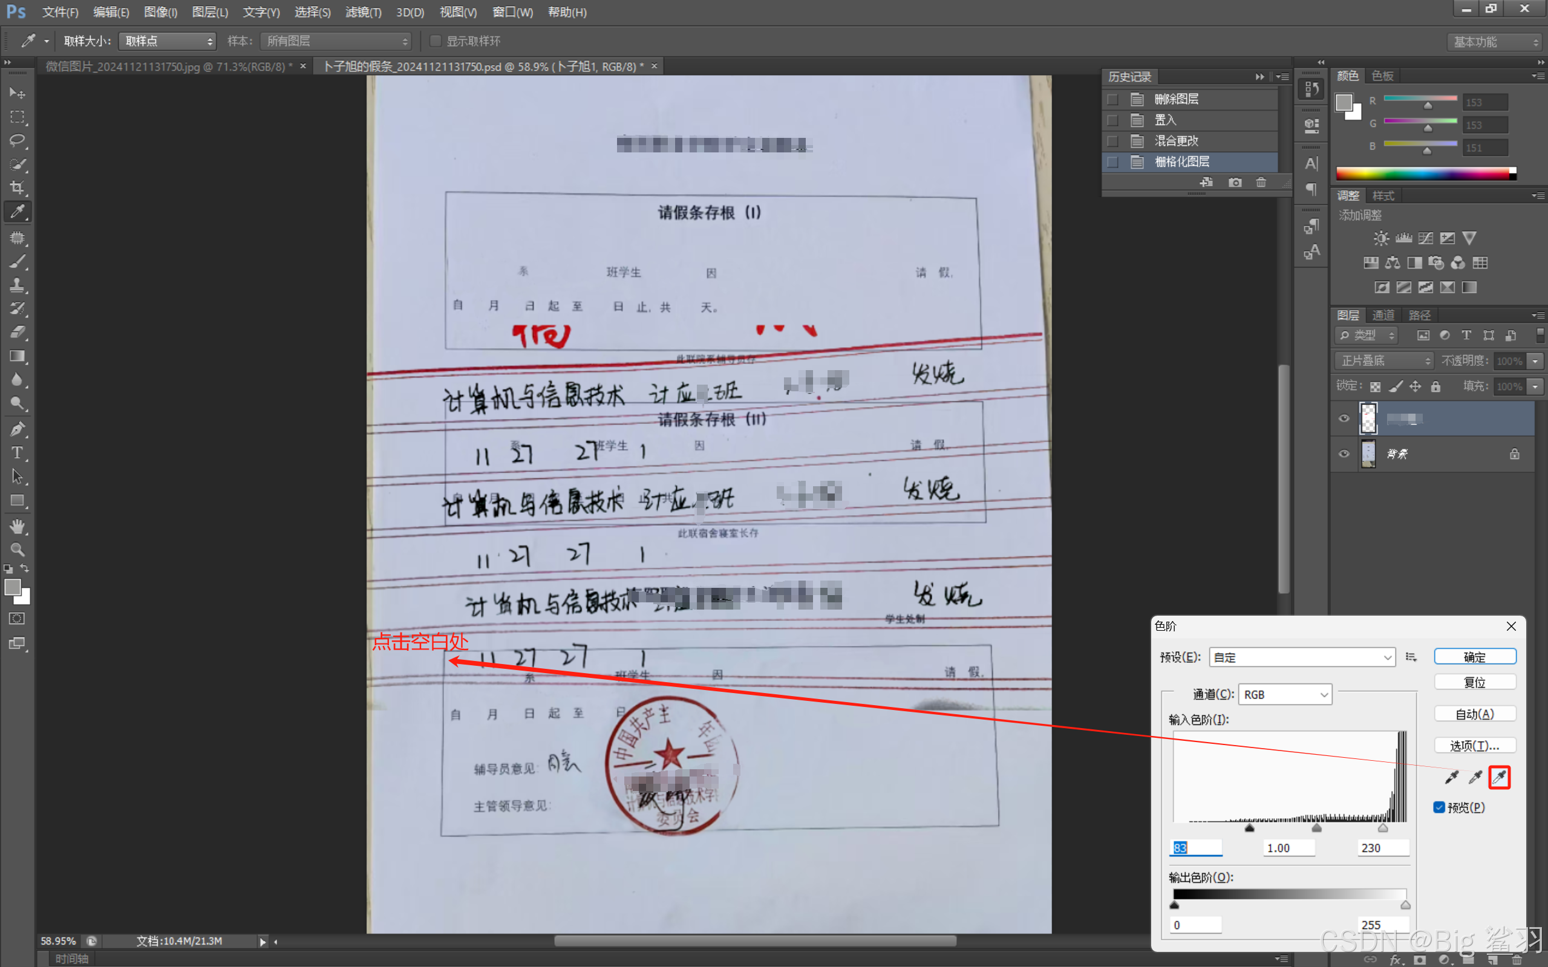Open the 滤镜 Filter menu
Image resolution: width=1548 pixels, height=967 pixels.
click(363, 12)
